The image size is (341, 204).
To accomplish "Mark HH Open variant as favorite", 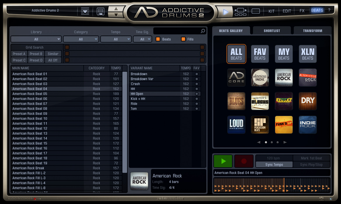I will (x=197, y=94).
